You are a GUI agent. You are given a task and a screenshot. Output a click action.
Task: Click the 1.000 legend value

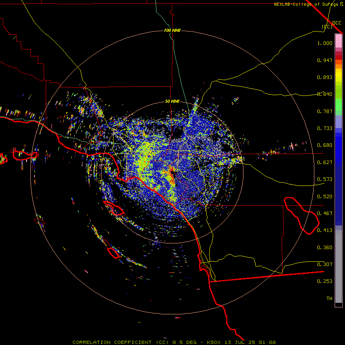pos(325,43)
